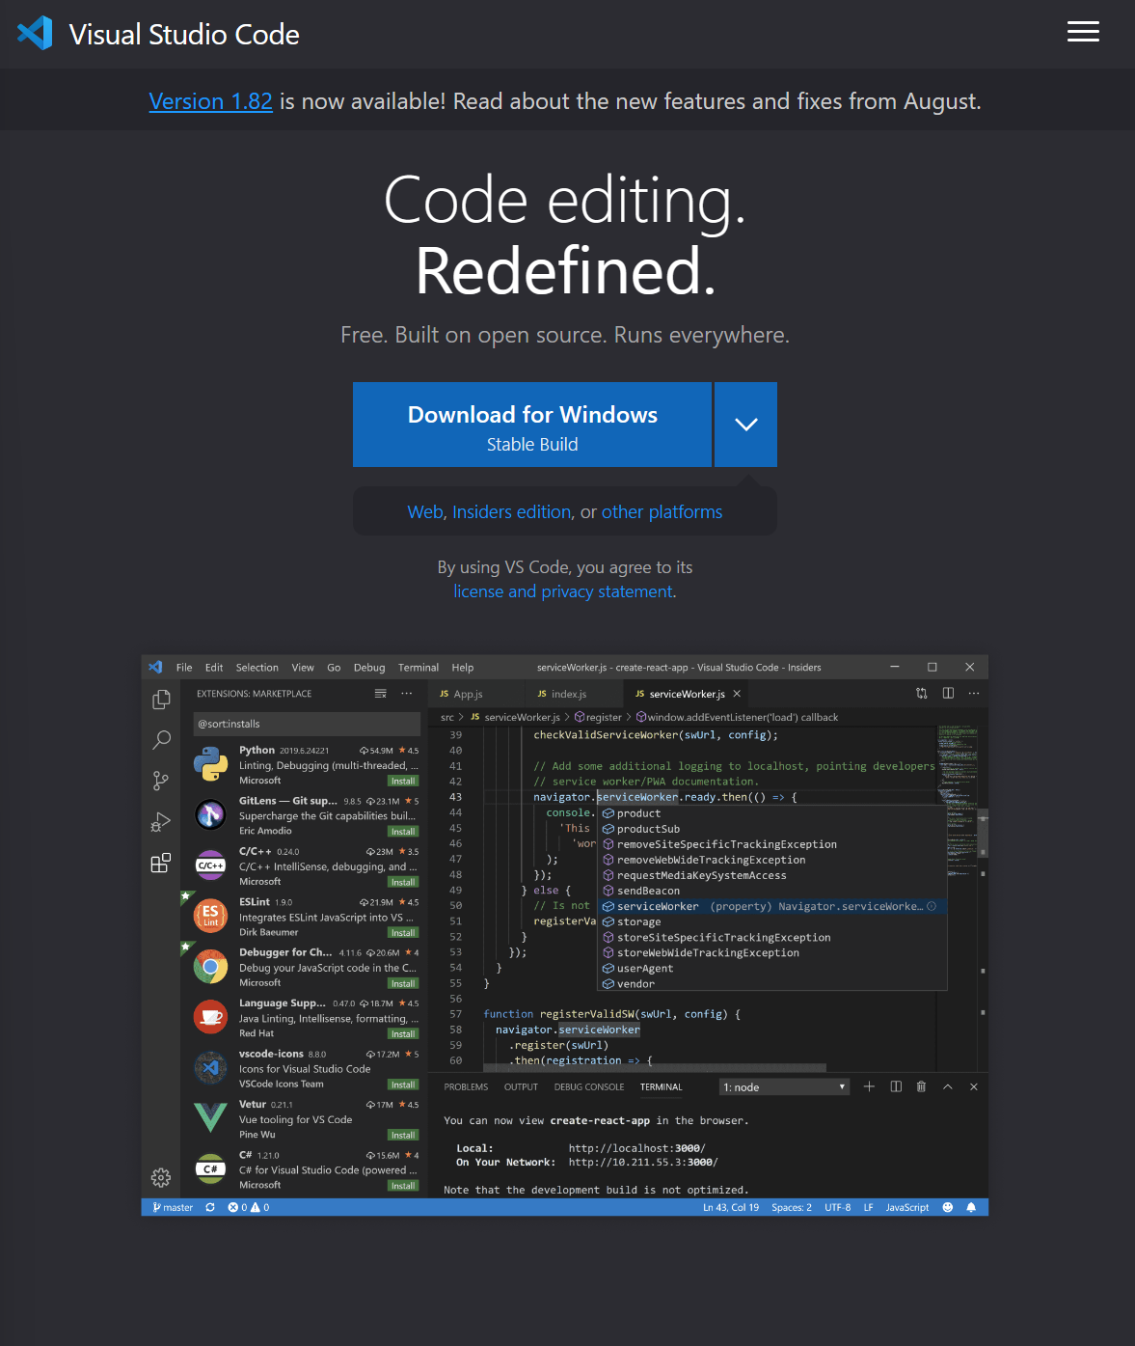
Task: Open a new terminal with the plus icon
Action: click(869, 1086)
